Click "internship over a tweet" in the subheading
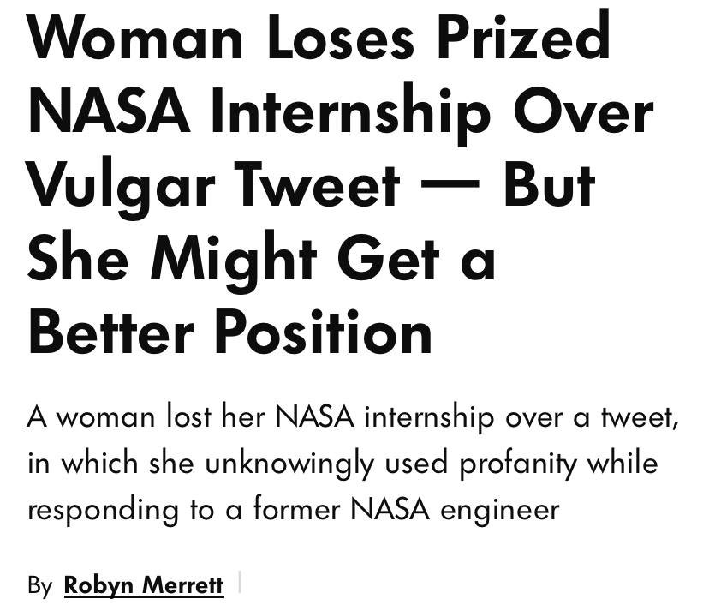Viewport: 709px width, 611px height. tap(521, 417)
